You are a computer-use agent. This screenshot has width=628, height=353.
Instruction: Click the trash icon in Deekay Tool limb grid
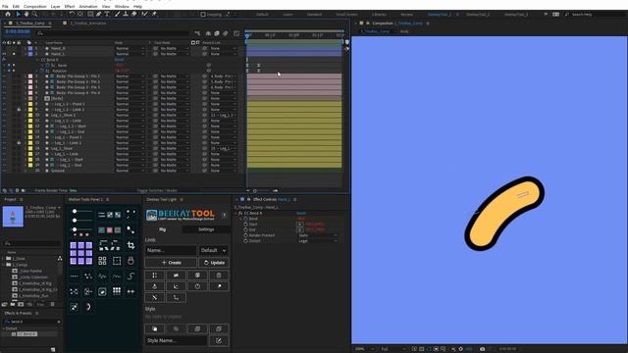pos(219,276)
